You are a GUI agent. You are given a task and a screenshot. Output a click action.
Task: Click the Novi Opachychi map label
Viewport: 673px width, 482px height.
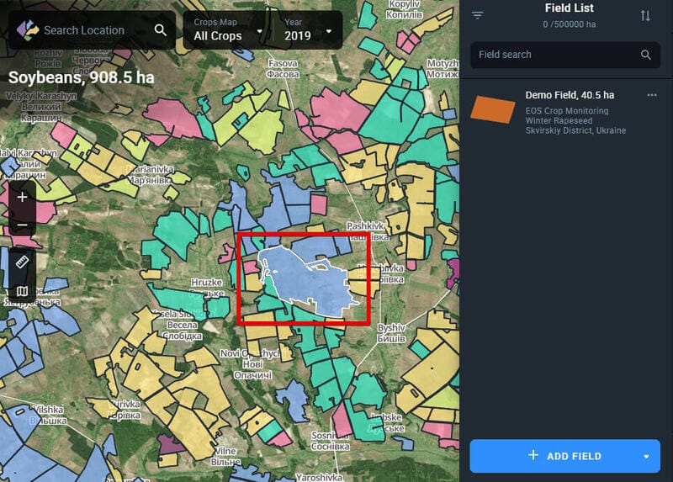pos(252,364)
